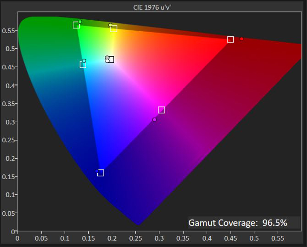Select the cyan secondary target square

point(83,64)
